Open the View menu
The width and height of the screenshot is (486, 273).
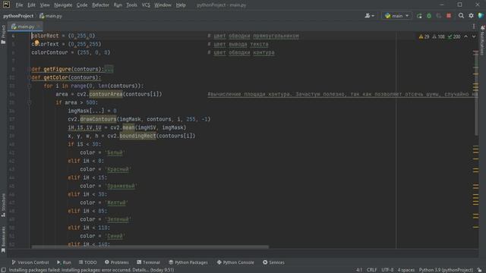(45, 5)
